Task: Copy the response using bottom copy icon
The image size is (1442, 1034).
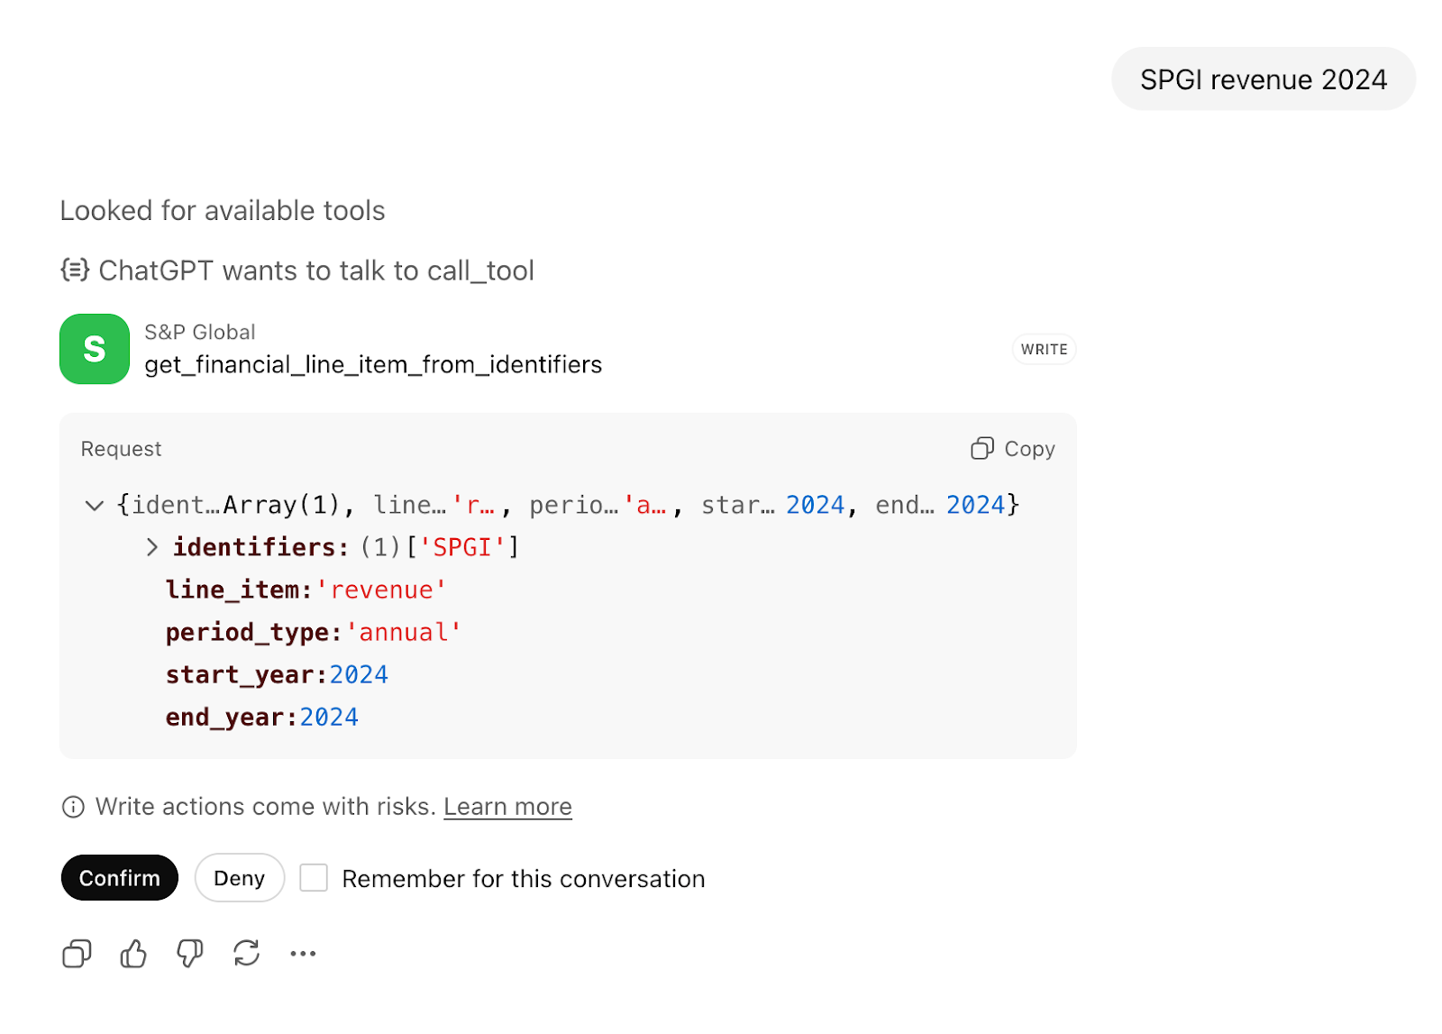Action: tap(77, 954)
